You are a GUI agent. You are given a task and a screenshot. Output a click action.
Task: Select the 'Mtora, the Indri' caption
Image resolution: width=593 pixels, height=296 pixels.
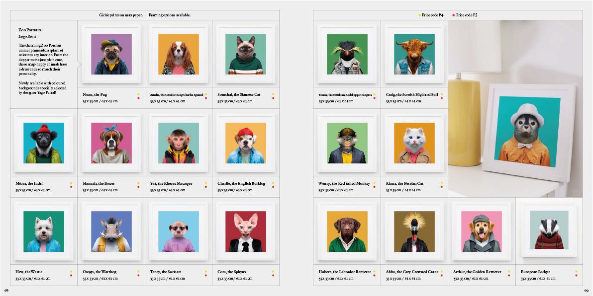click(x=30, y=183)
